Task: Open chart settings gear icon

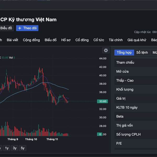Action: click(106, 51)
